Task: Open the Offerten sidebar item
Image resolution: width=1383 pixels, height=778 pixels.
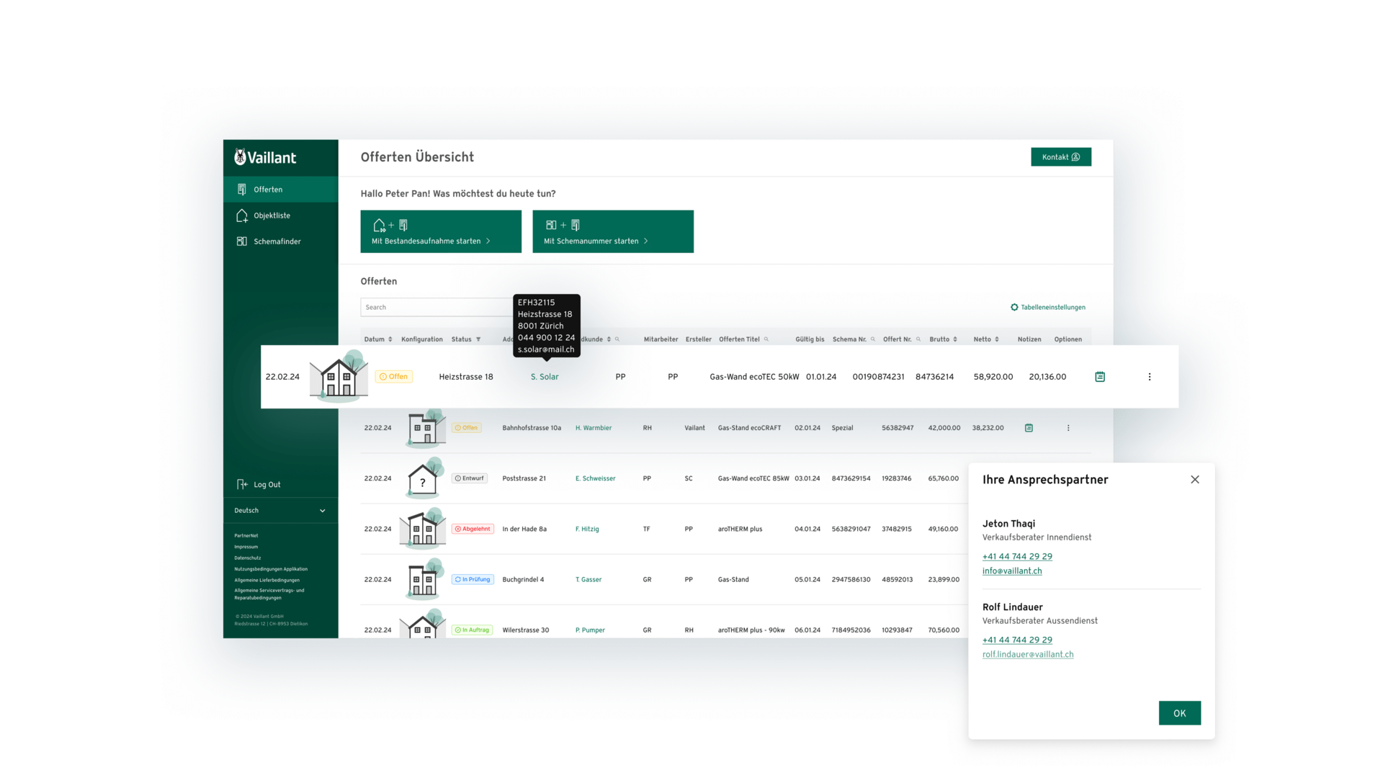Action: pos(280,189)
